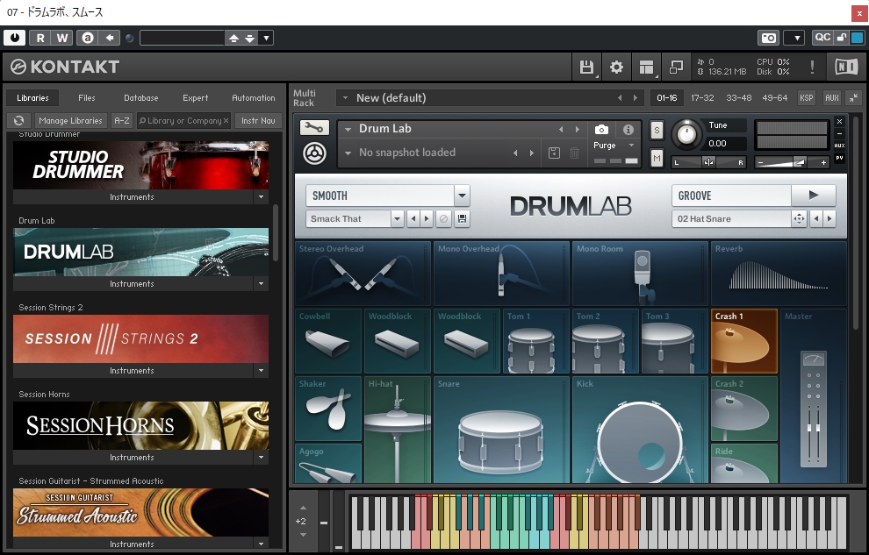Select the Crash 1 cymbal pad
Screen dimensions: 869x555
pyautogui.click(x=743, y=341)
